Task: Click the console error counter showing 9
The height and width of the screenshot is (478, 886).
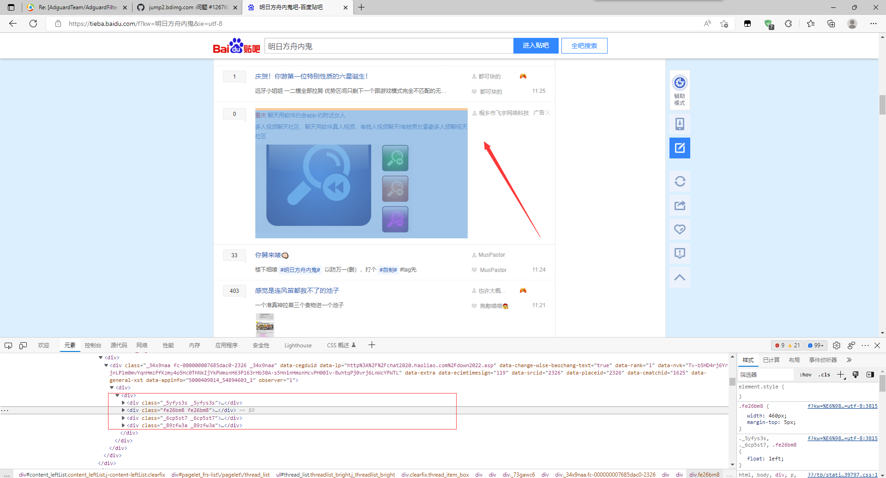Action: click(781, 345)
